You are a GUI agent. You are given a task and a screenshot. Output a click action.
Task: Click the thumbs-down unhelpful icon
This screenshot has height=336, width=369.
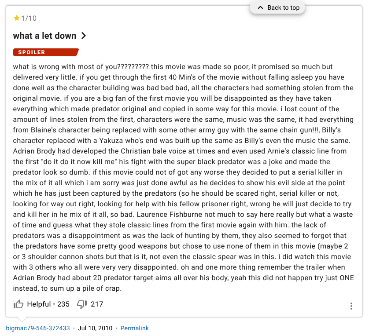click(82, 304)
